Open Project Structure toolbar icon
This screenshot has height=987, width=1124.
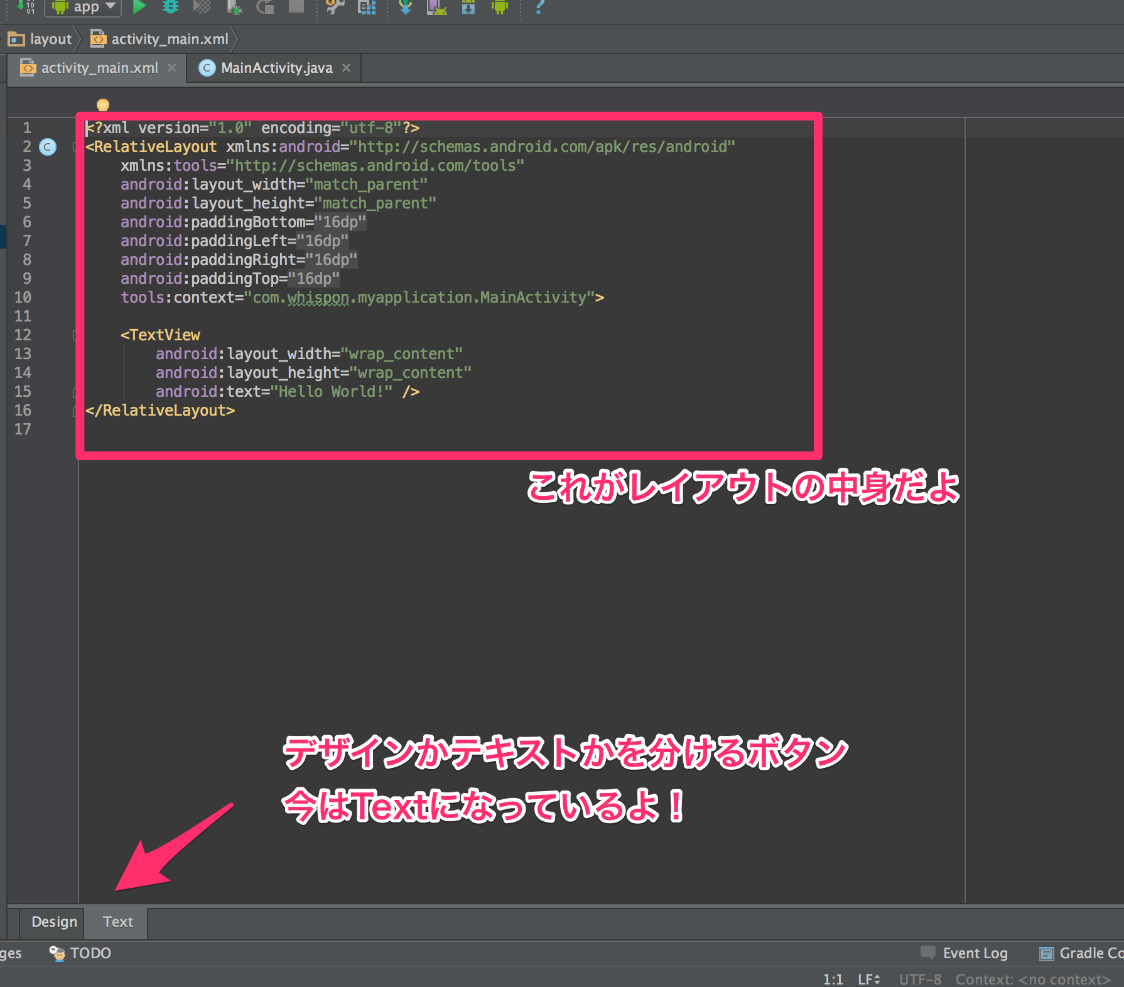[x=367, y=6]
